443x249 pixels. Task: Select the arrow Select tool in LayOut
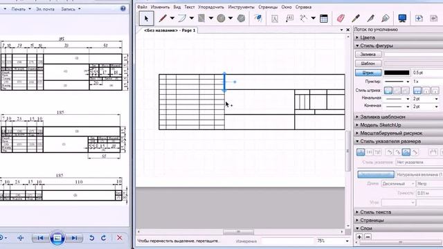[x=146, y=19]
